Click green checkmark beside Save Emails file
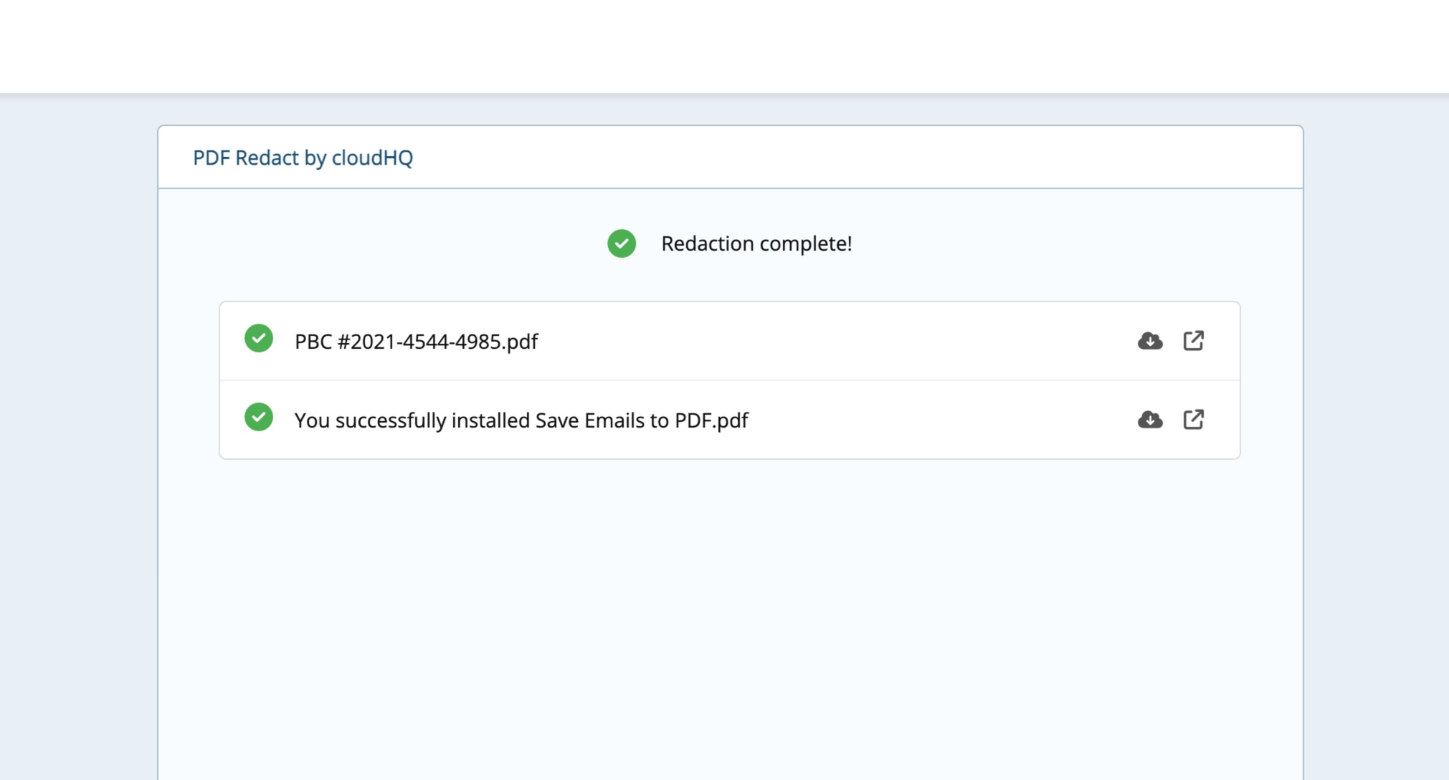The width and height of the screenshot is (1449, 780). [x=259, y=418]
